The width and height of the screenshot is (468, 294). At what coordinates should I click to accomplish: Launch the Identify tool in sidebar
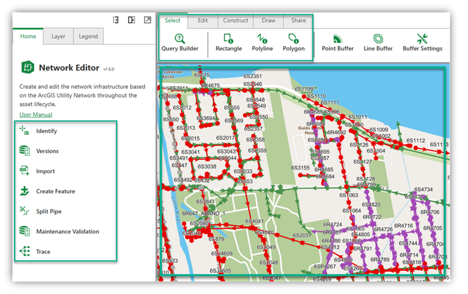pyautogui.click(x=47, y=131)
